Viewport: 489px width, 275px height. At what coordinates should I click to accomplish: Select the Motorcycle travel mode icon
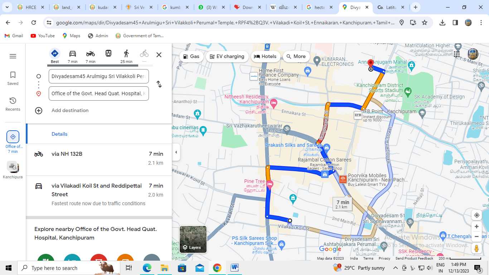[91, 54]
